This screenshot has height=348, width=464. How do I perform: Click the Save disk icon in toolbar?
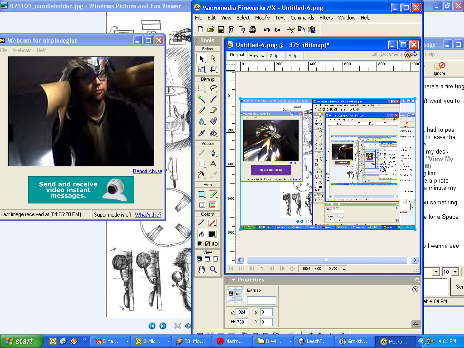point(221,30)
